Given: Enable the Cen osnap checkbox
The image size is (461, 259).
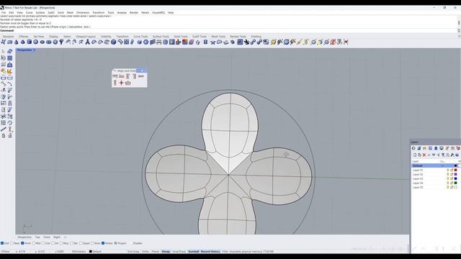Looking at the screenshot, I should (x=43, y=243).
